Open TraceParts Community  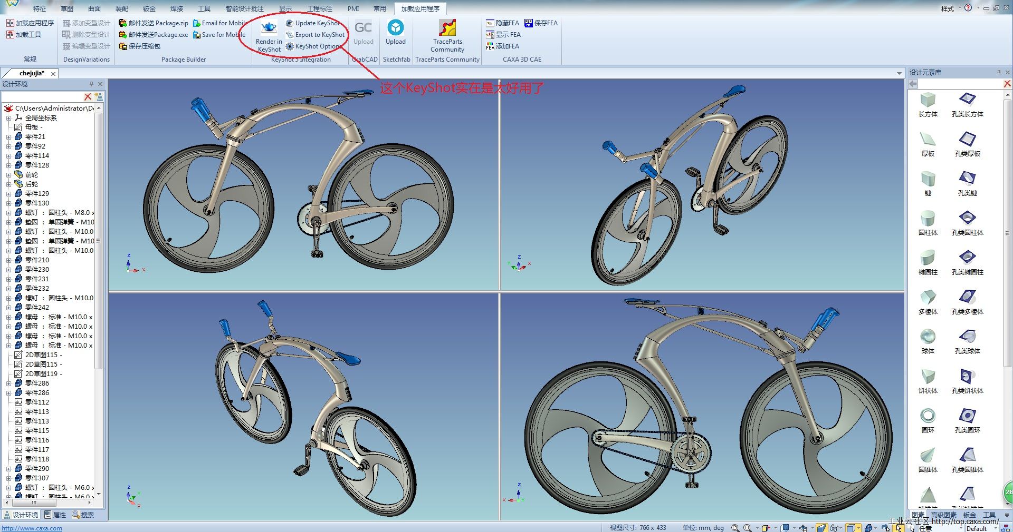click(x=447, y=36)
